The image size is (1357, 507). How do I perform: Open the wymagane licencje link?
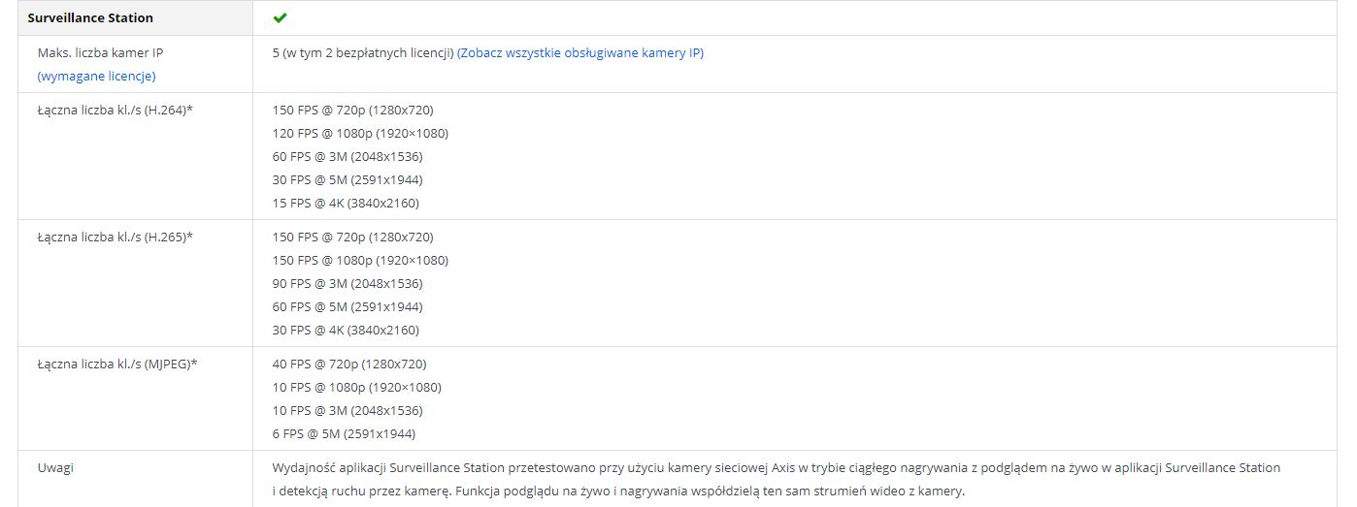point(96,76)
